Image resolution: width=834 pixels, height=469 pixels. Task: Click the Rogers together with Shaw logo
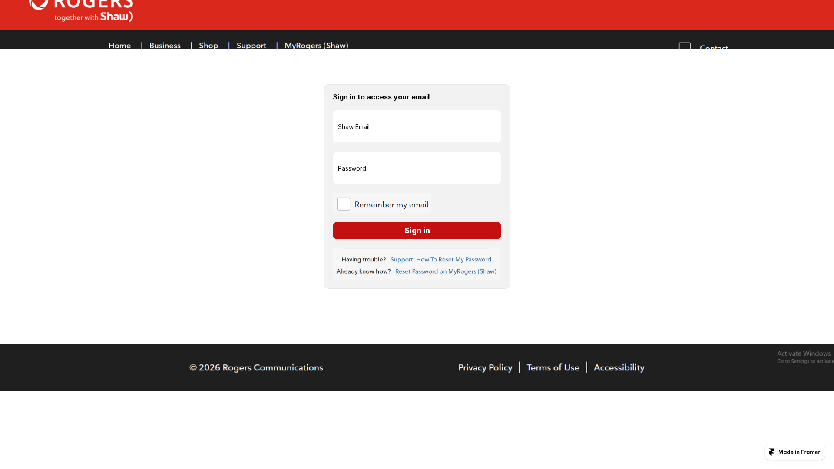pyautogui.click(x=81, y=11)
